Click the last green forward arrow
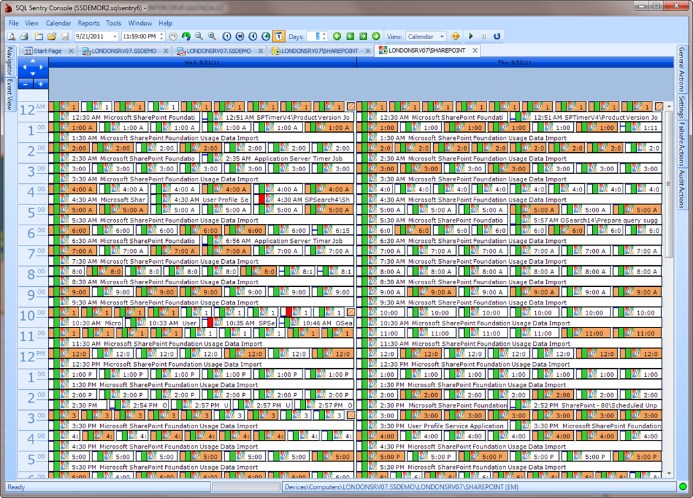This screenshot has height=498, width=693. 376,37
